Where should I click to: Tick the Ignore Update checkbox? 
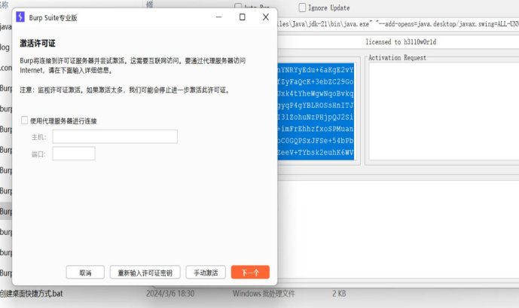click(x=302, y=8)
